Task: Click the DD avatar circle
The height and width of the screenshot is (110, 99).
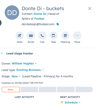Action: [12, 12]
